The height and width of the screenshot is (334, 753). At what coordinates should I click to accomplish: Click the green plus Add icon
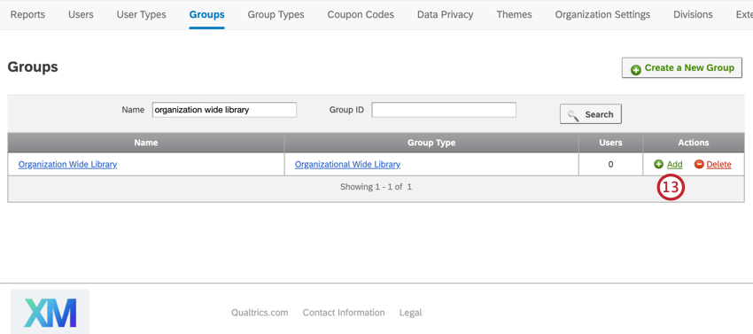pyautogui.click(x=658, y=165)
